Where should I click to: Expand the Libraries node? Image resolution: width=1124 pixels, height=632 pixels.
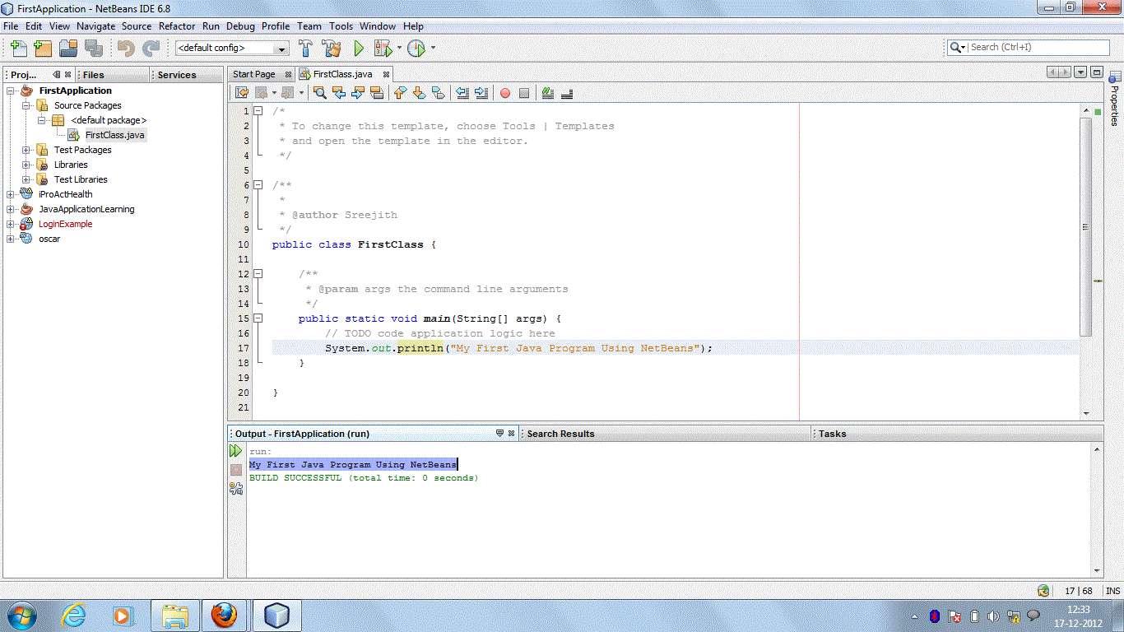click(x=26, y=165)
